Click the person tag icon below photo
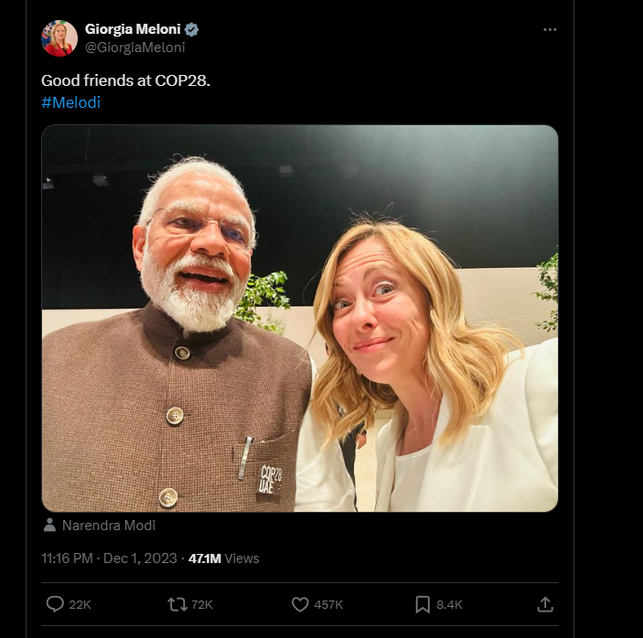This screenshot has height=638, width=643. coord(49,526)
